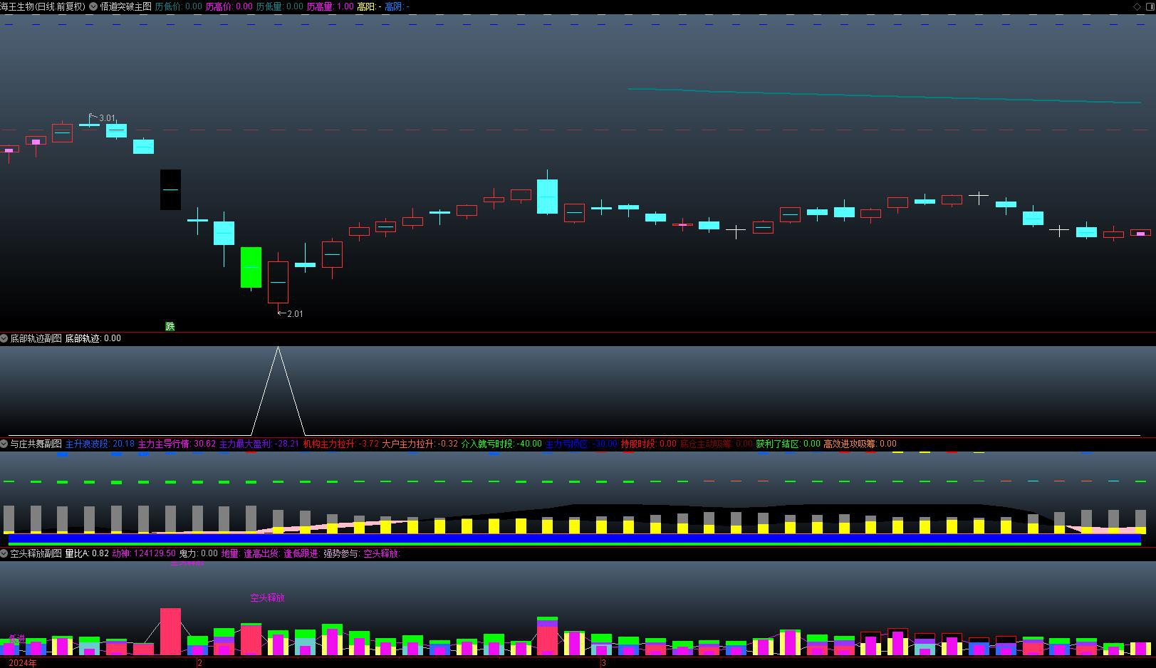Click the 与庄共舞副图 indicator name
Image resolution: width=1156 pixels, height=668 pixels.
click(x=36, y=444)
